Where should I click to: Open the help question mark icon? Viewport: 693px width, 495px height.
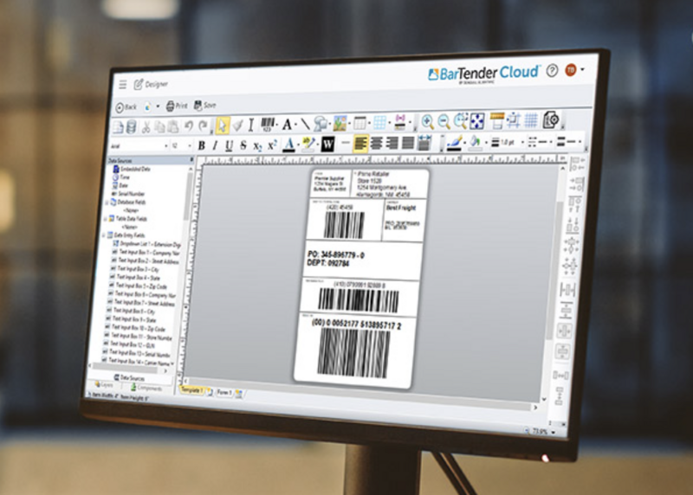pyautogui.click(x=552, y=71)
